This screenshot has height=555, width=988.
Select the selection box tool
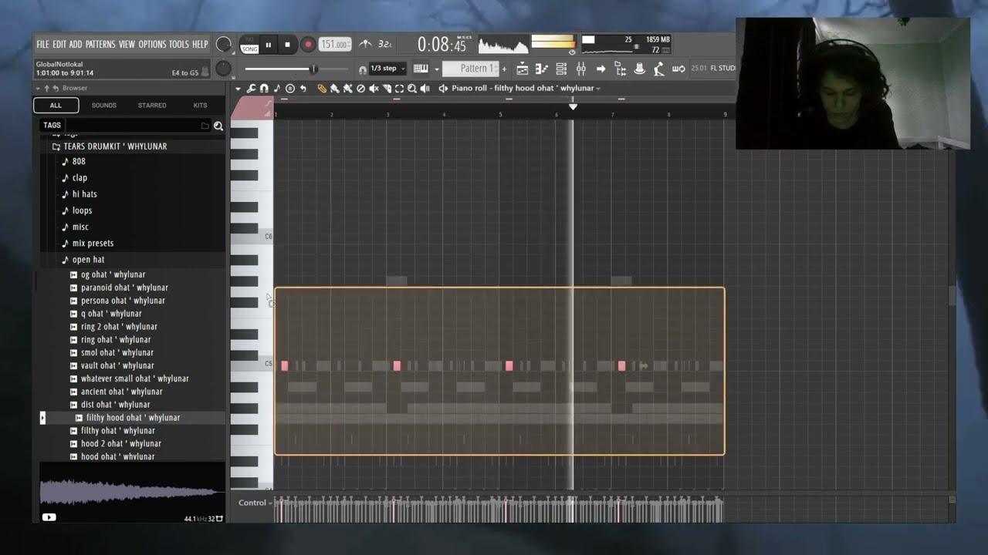pyautogui.click(x=399, y=89)
